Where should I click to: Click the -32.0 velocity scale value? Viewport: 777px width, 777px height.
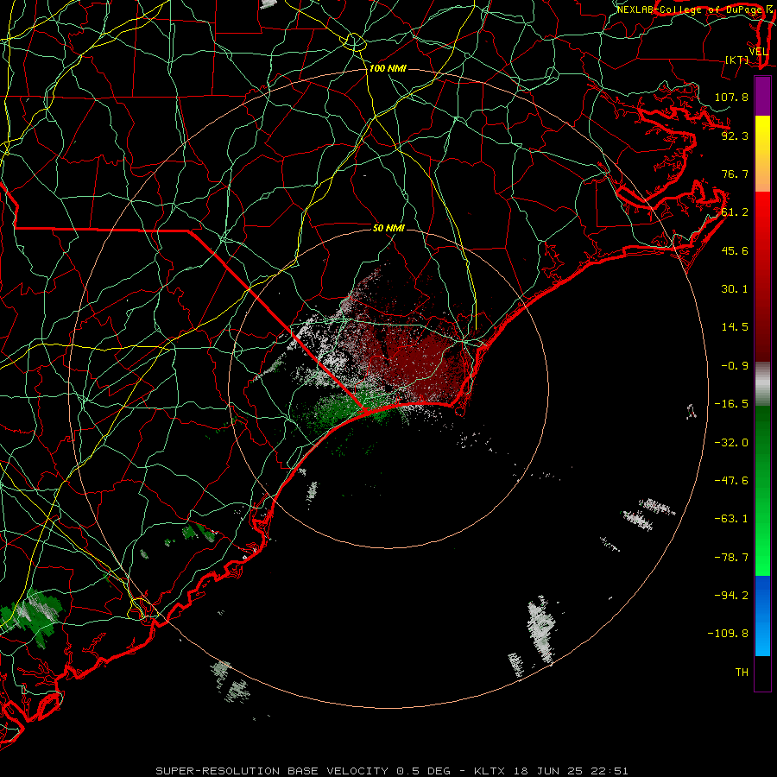(731, 443)
